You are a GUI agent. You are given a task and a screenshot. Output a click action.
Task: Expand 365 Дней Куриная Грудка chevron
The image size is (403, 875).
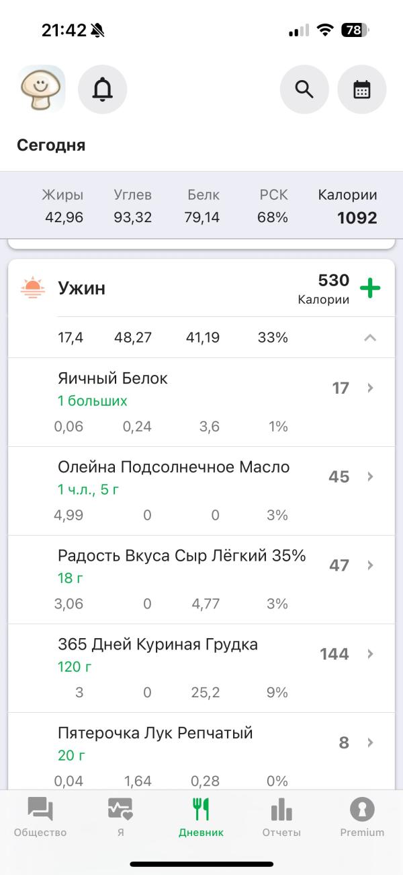pos(370,654)
